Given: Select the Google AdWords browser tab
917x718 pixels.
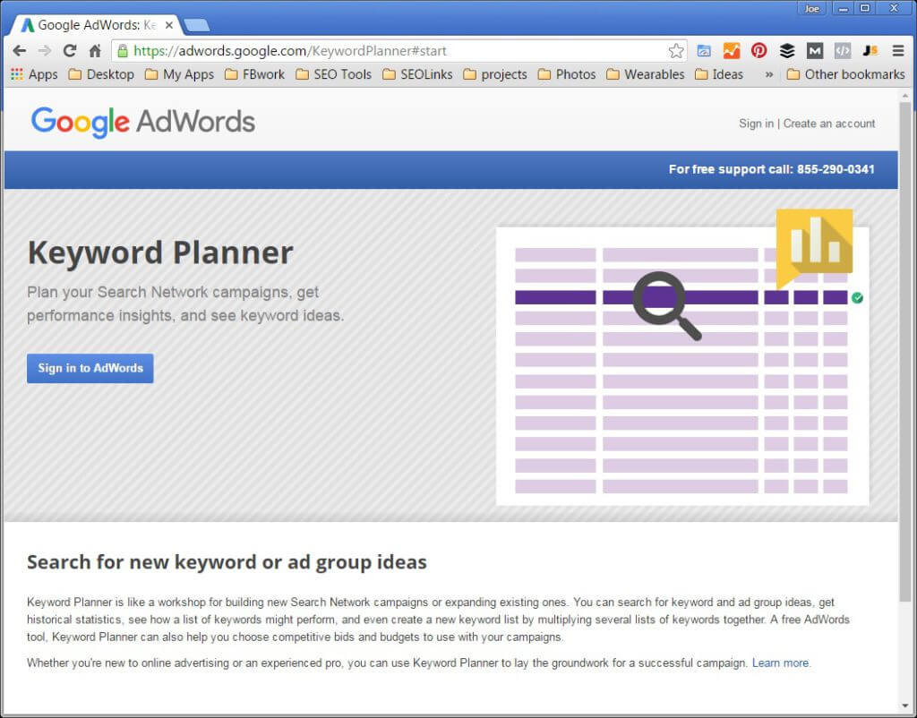Looking at the screenshot, I should click(97, 25).
